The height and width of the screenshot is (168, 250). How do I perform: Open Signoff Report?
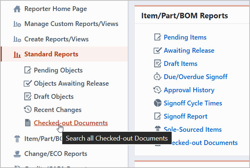186,116
